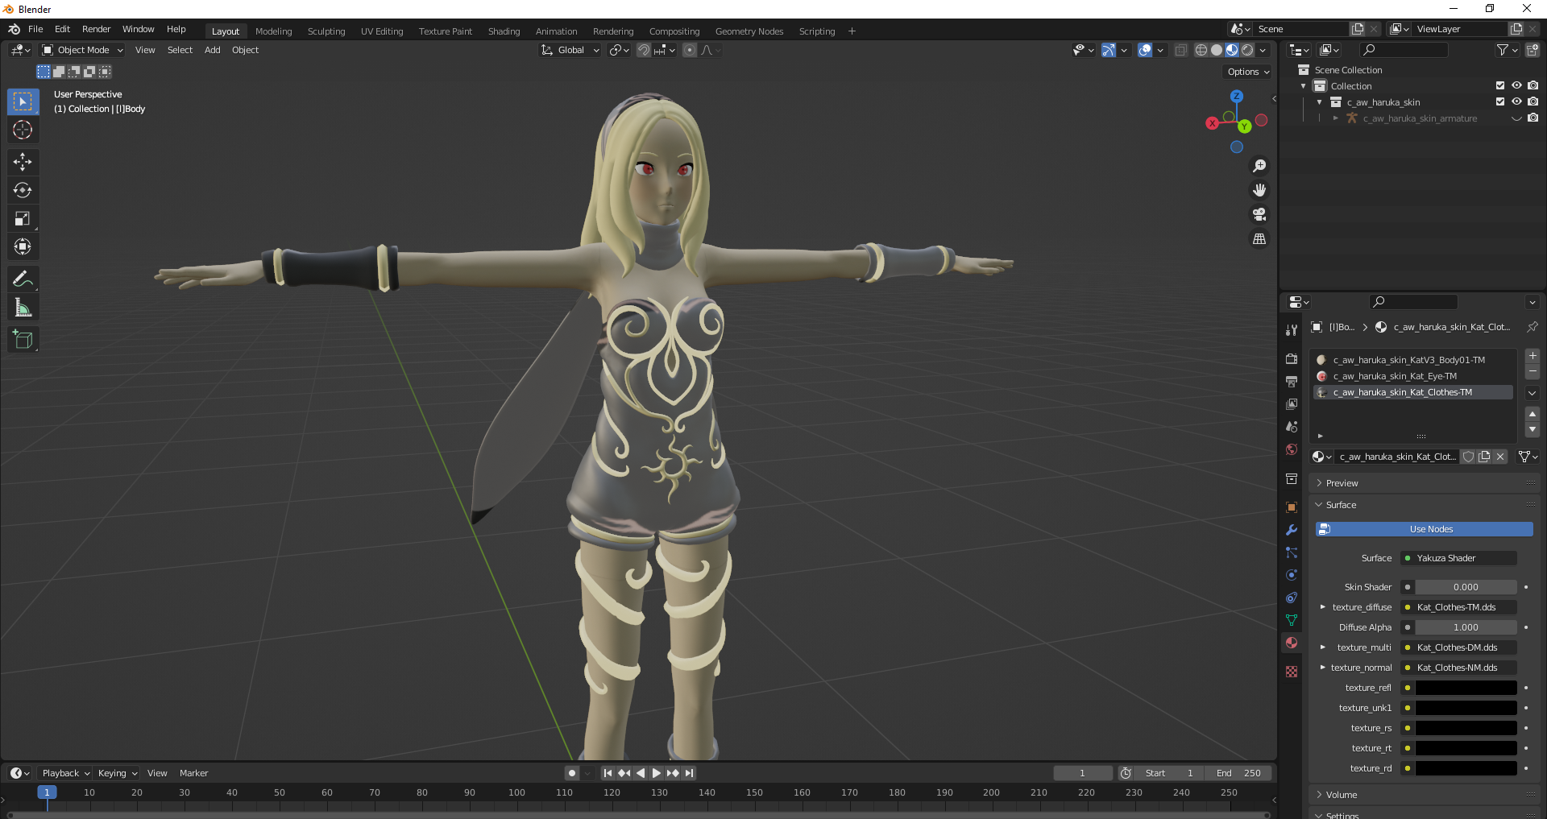Select the Measure tool
Screen dimensions: 1547x819
(x=23, y=308)
